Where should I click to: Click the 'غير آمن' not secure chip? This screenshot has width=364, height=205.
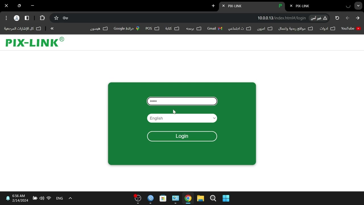[319, 18]
